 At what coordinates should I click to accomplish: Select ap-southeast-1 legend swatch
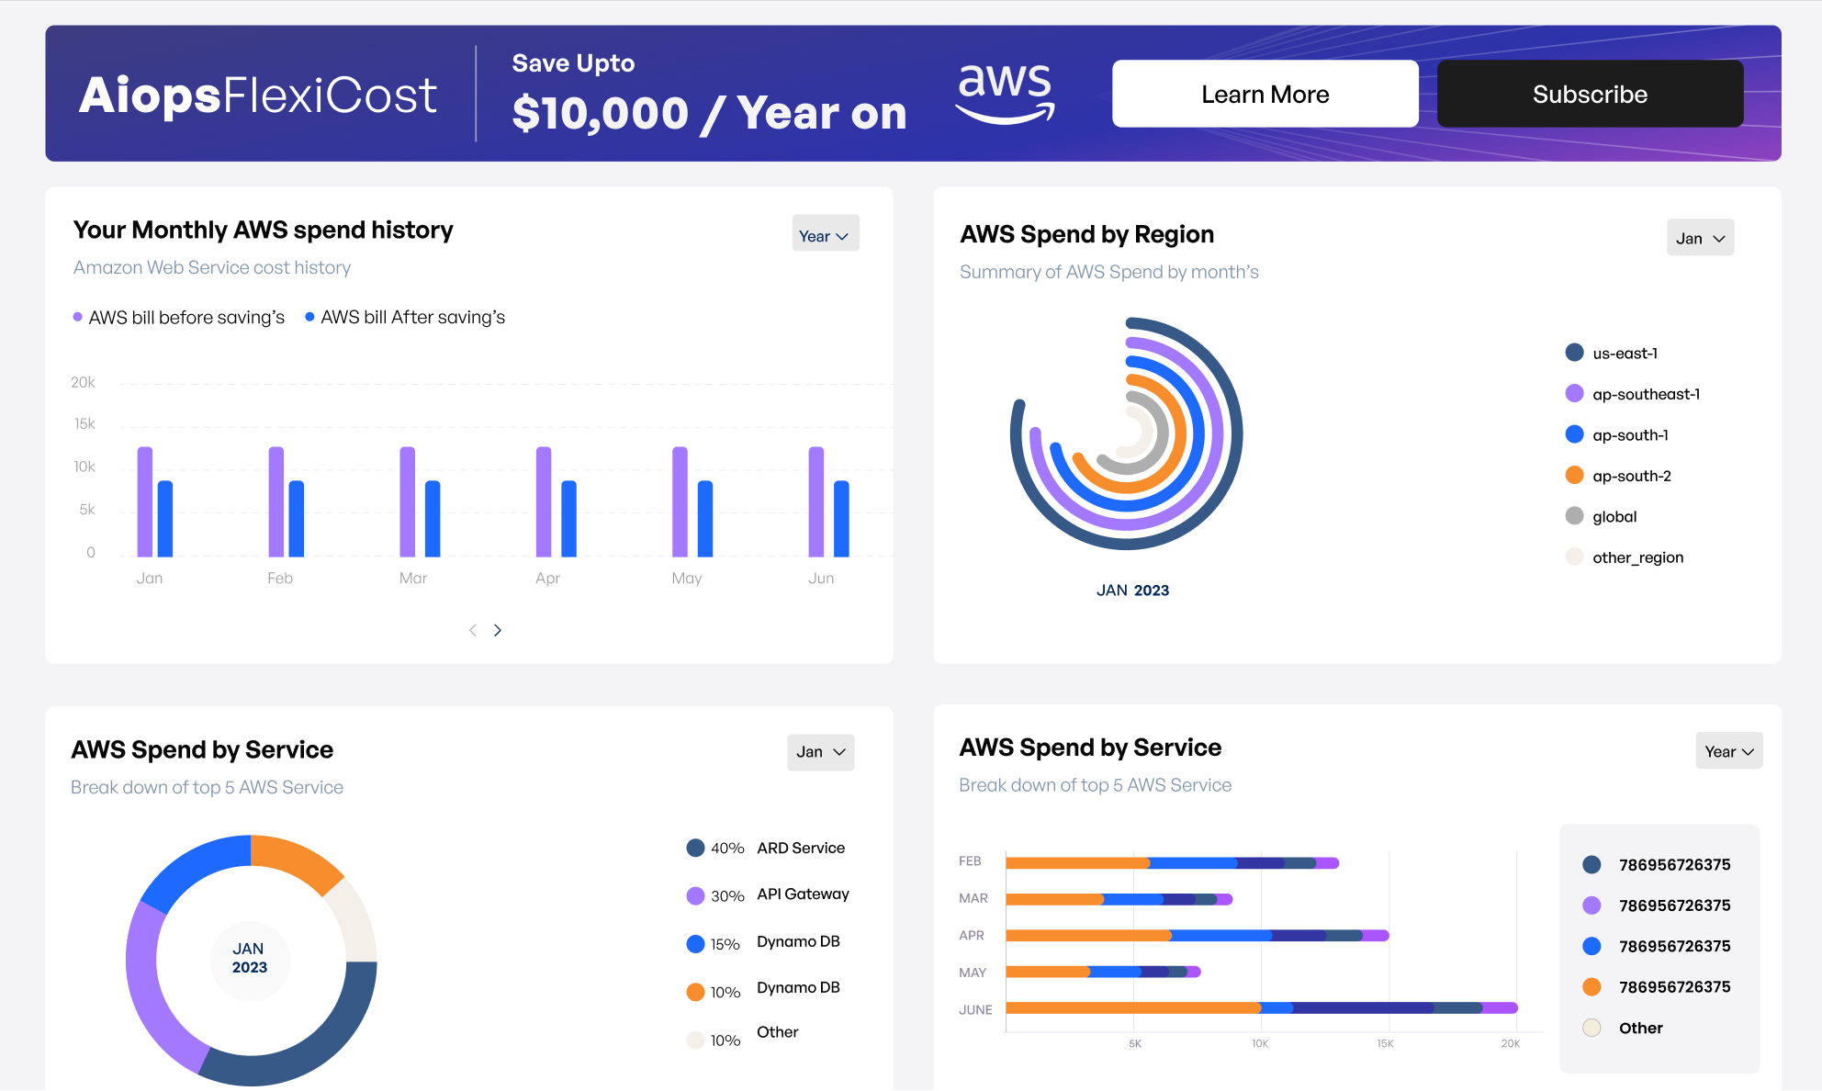(x=1574, y=393)
